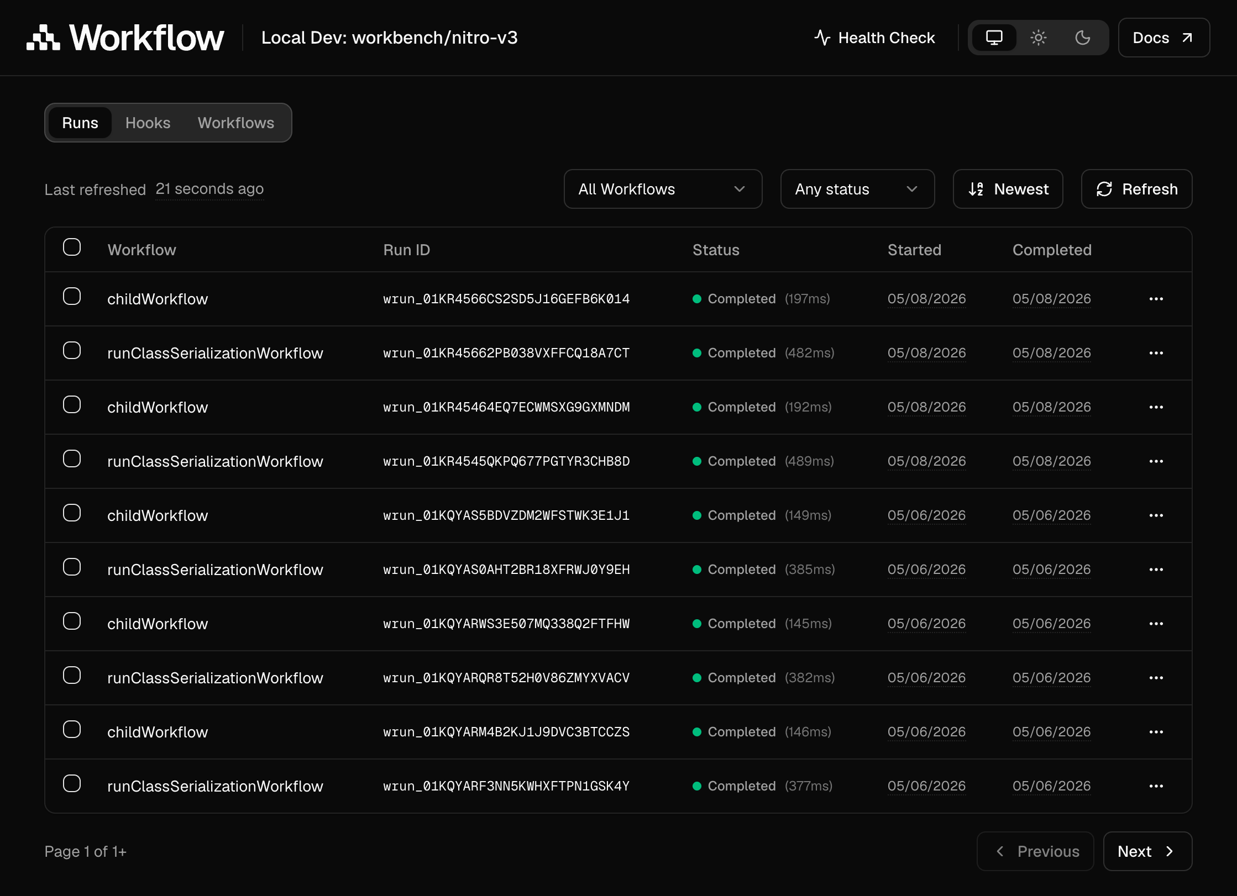Select checkbox for run ending Q18A7CT
1237x896 pixels.
72,351
